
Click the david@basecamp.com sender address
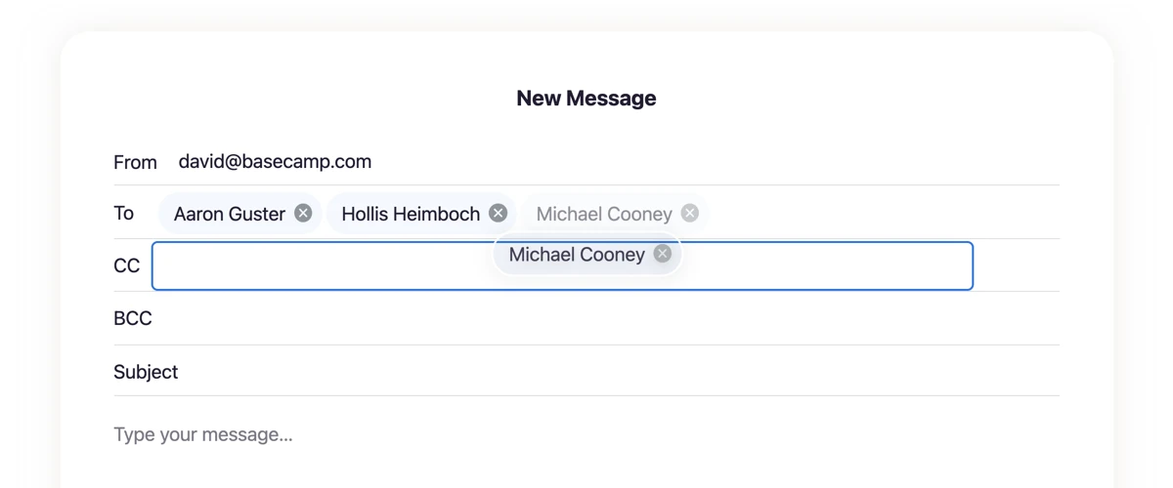(275, 162)
